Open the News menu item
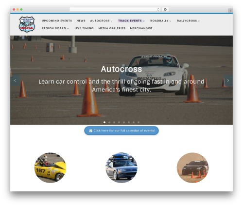 tap(81, 21)
